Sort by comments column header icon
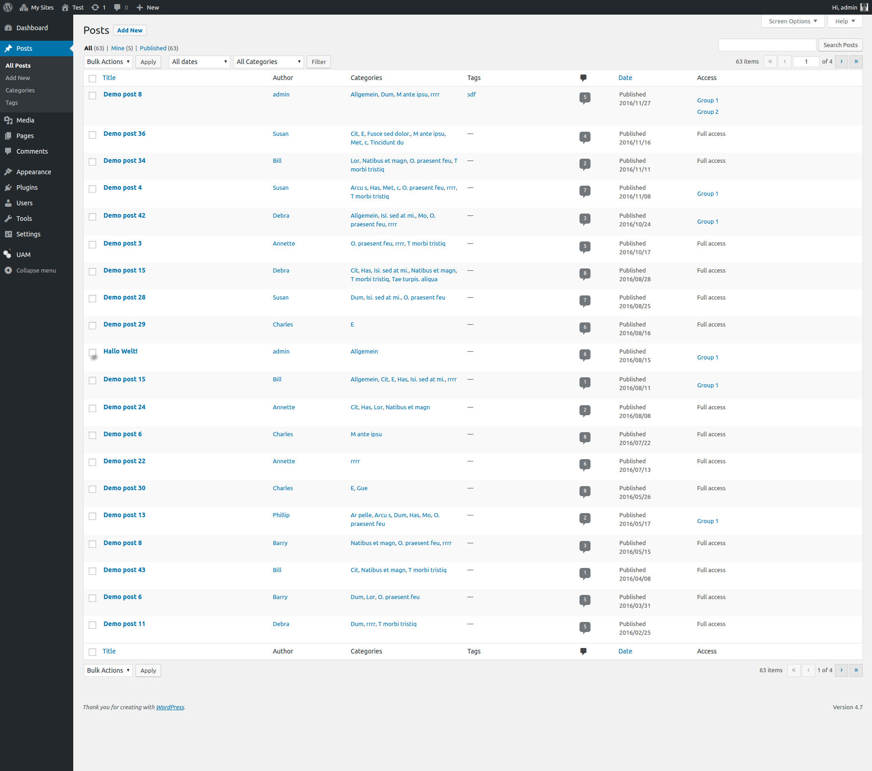This screenshot has height=771, width=872. pos(583,78)
